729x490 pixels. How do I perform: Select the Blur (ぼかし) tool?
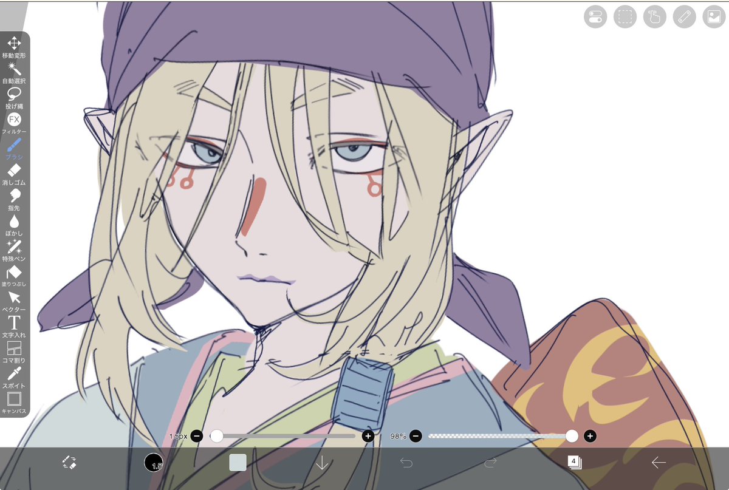tap(15, 225)
